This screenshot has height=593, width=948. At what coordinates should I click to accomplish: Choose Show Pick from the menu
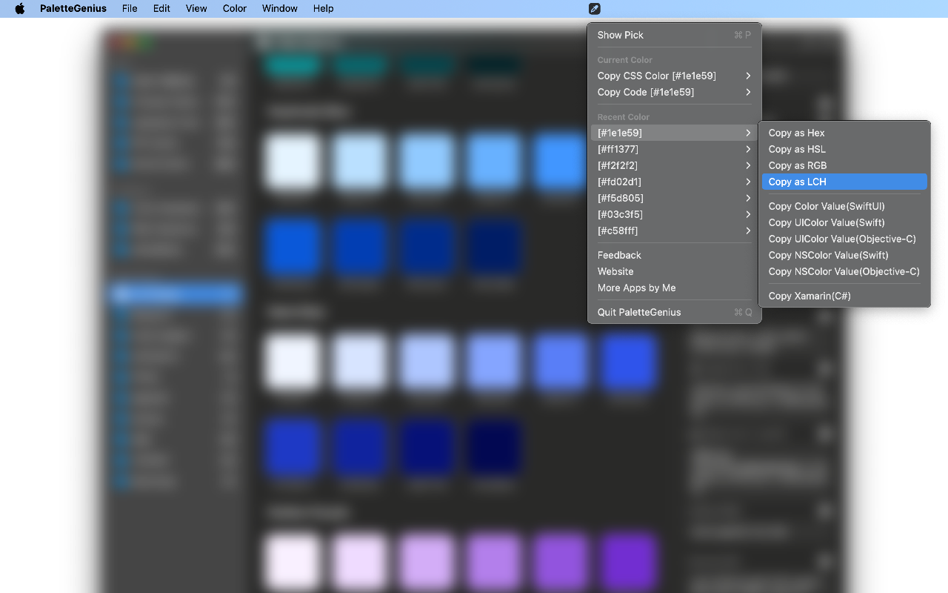674,35
